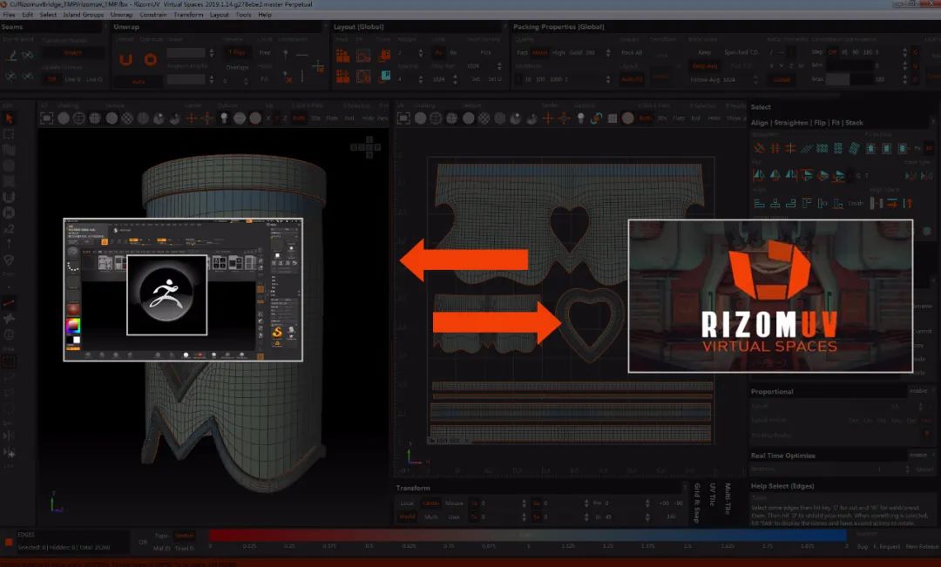Viewport: 941px width, 567px height.
Task: Select the cut seams tool in Seams panel
Action: [x=11, y=55]
